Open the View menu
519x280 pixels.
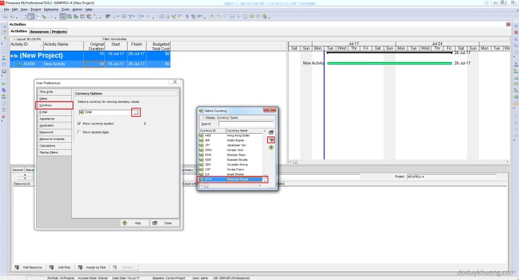[24, 10]
